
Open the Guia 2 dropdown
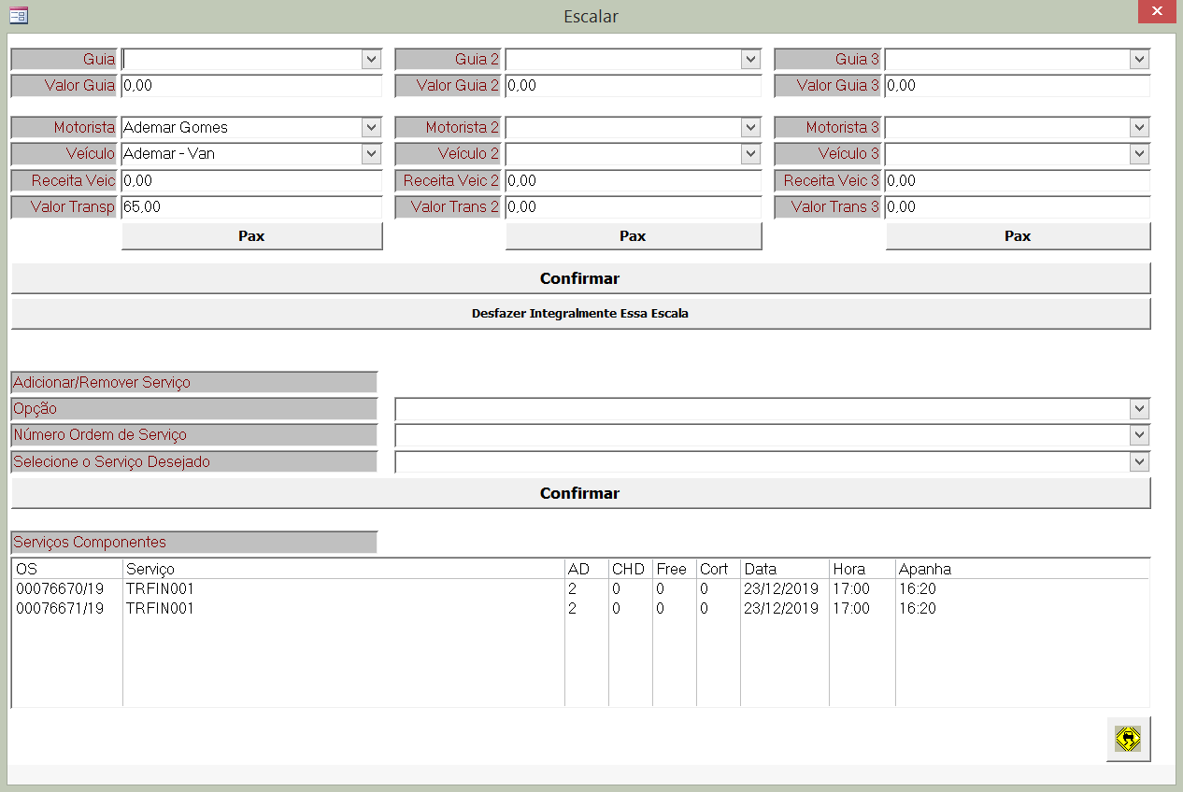click(751, 60)
